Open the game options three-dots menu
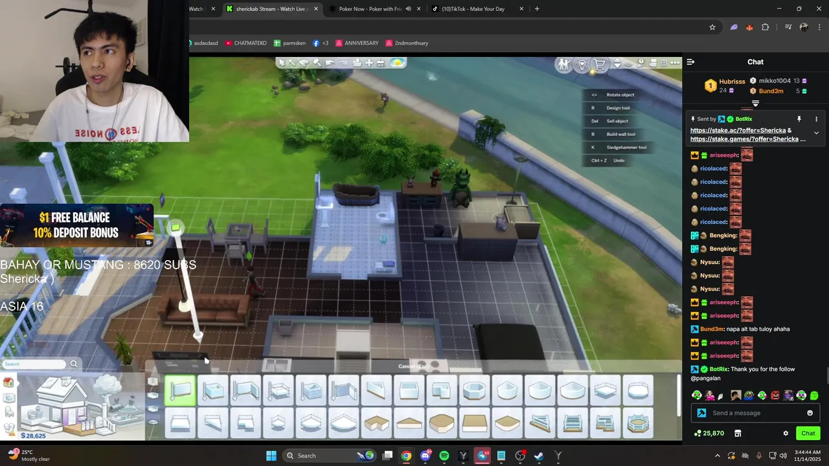Viewport: 829px width, 466px height. coord(676,63)
